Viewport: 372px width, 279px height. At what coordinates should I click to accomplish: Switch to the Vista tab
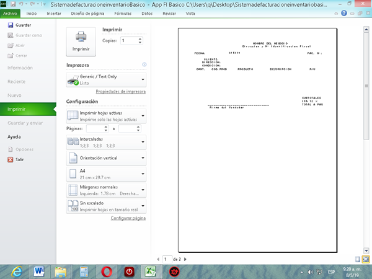coord(190,14)
